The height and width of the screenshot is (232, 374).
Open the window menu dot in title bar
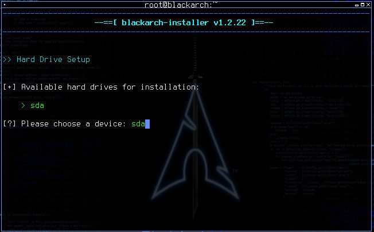click(x=5, y=5)
